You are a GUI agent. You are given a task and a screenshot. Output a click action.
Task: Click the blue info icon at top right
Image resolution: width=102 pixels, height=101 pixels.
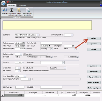click(x=101, y=5)
